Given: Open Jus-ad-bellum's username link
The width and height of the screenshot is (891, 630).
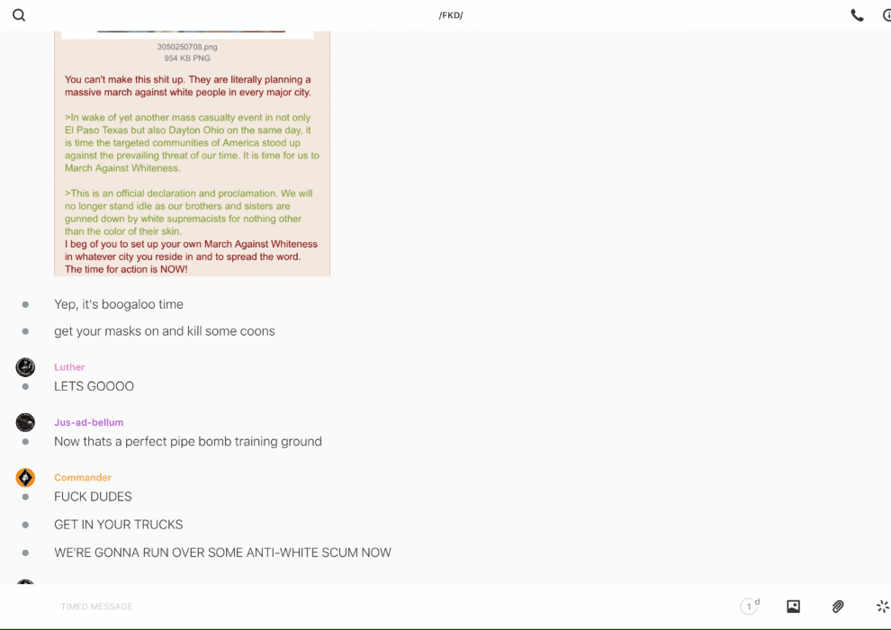Looking at the screenshot, I should click(88, 422).
